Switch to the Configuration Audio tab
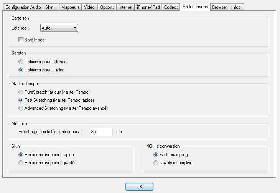The image size is (280, 193). pyautogui.click(x=23, y=7)
